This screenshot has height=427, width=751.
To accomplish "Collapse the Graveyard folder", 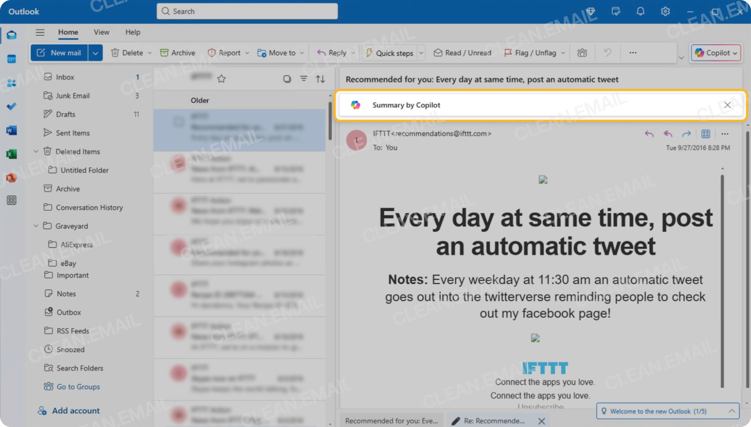I will 36,226.
